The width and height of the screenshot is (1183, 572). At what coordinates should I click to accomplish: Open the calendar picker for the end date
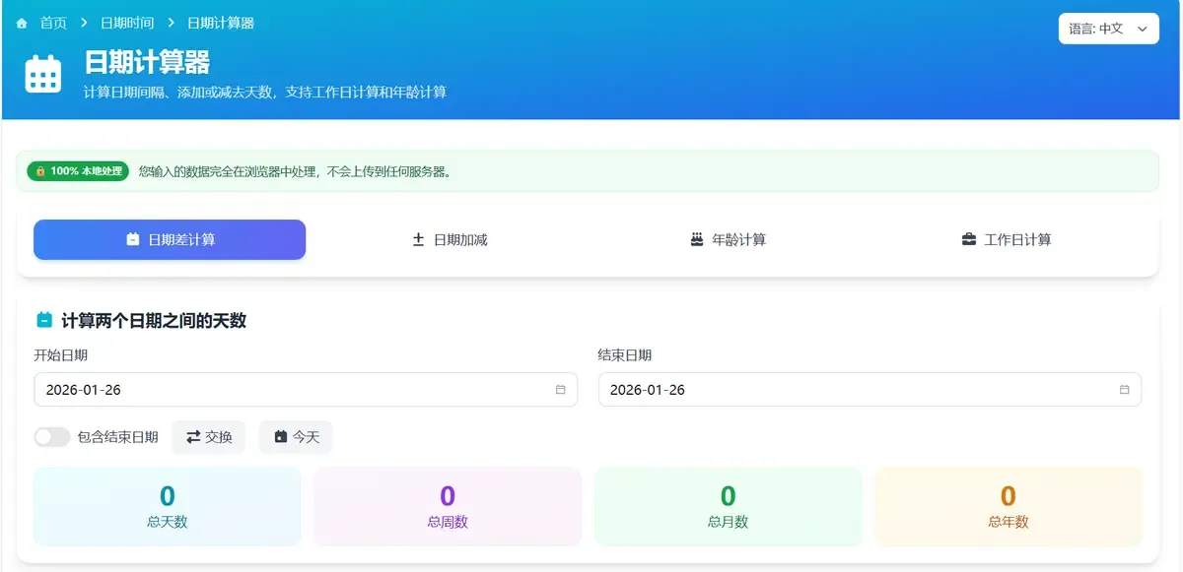[x=1123, y=389]
